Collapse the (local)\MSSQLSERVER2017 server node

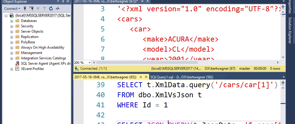coord(6,16)
